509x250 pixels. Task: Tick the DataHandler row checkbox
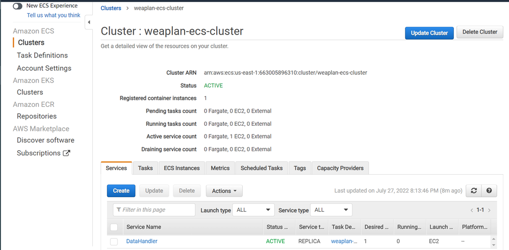point(114,241)
